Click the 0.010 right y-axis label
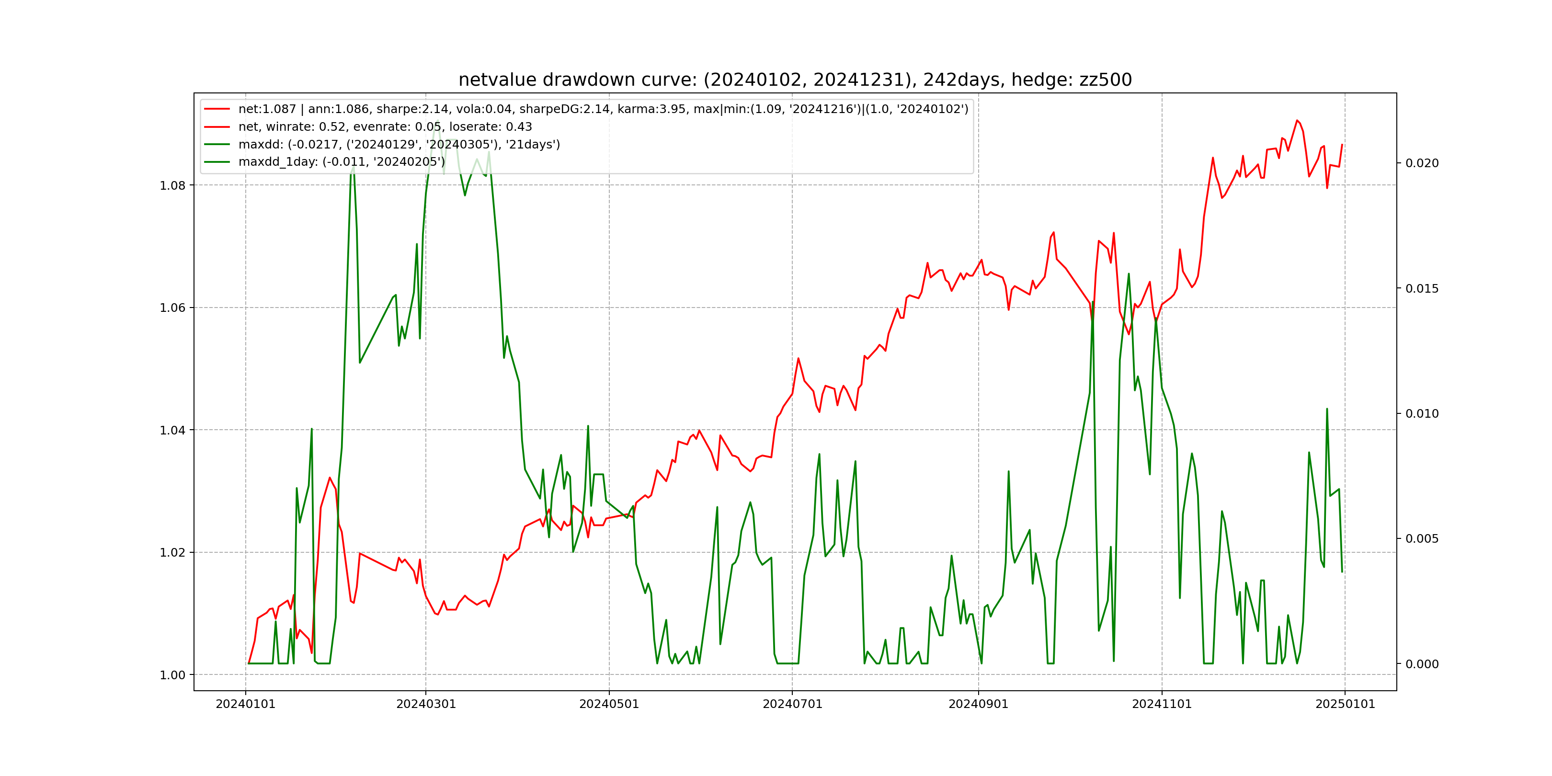Viewport: 1552px width, 776px height. click(x=1422, y=414)
